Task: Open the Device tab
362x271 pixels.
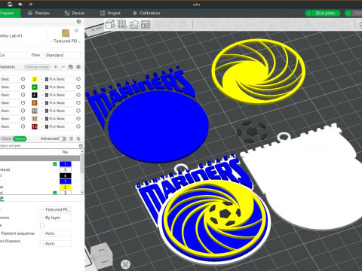Action: click(x=75, y=13)
